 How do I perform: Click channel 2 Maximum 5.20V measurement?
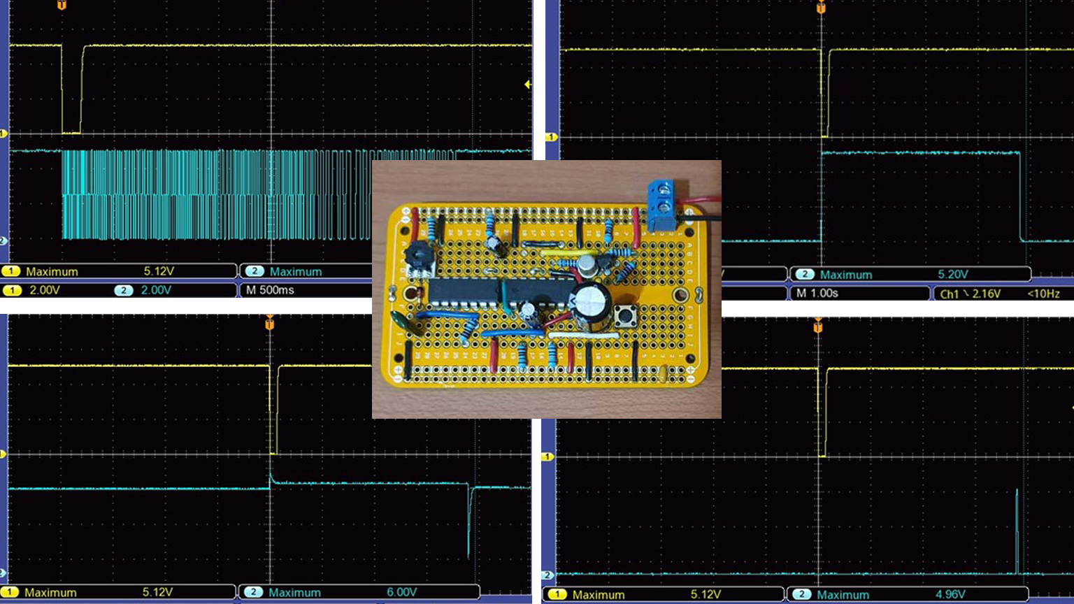pyautogui.click(x=910, y=275)
